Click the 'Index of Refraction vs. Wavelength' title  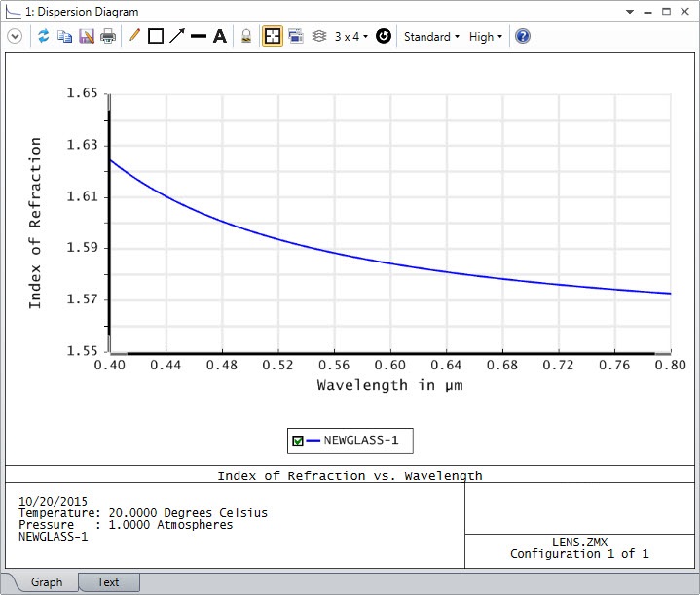pyautogui.click(x=350, y=476)
